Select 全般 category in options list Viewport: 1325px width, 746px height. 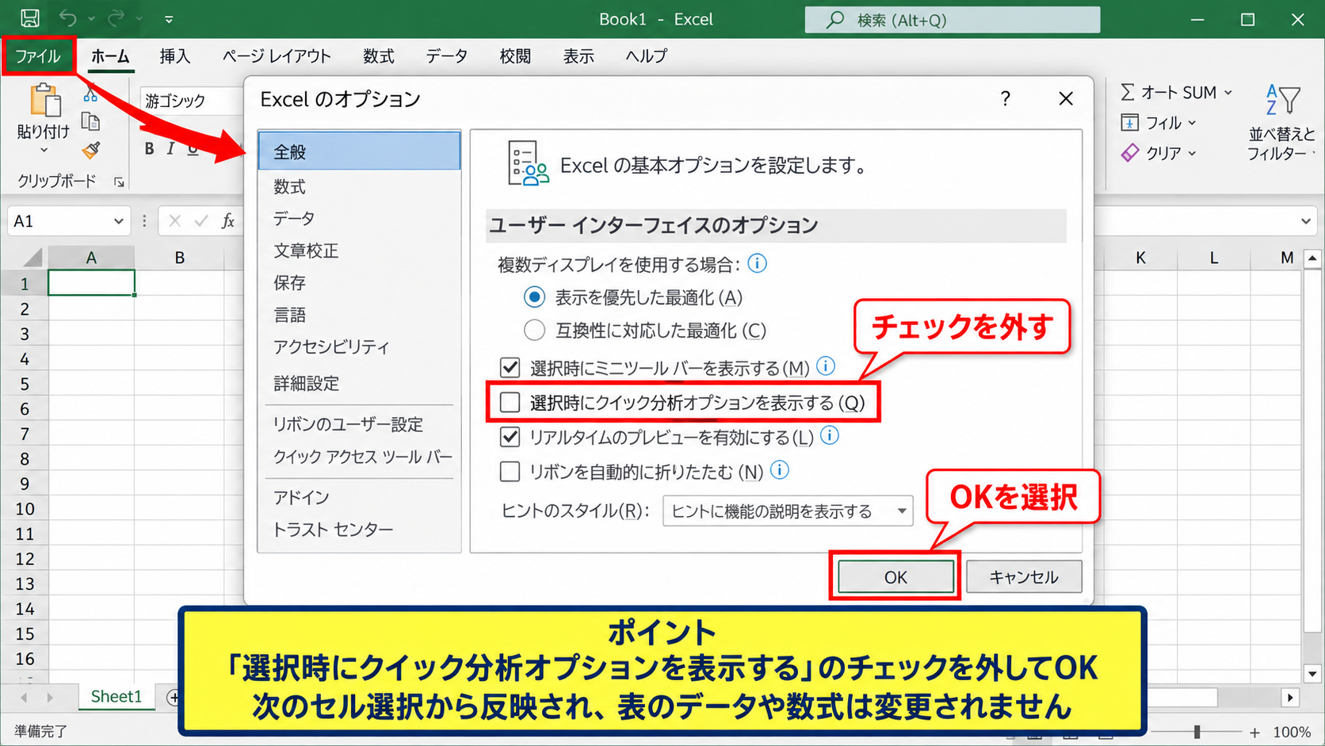359,151
